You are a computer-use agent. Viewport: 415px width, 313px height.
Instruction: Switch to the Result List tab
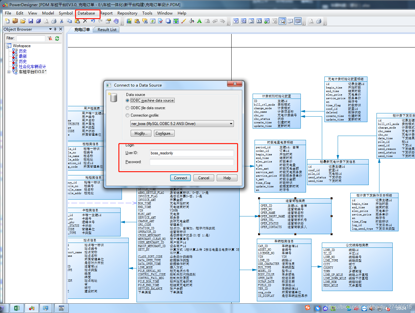[107, 29]
